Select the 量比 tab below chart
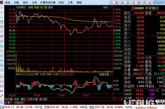Image resolution: width=165 pixels, height=109 pixels. (23, 99)
